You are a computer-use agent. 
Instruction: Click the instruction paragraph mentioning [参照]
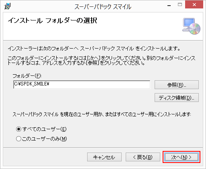tap(102, 61)
